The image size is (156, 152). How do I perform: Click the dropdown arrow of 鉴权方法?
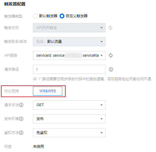tap(102, 133)
